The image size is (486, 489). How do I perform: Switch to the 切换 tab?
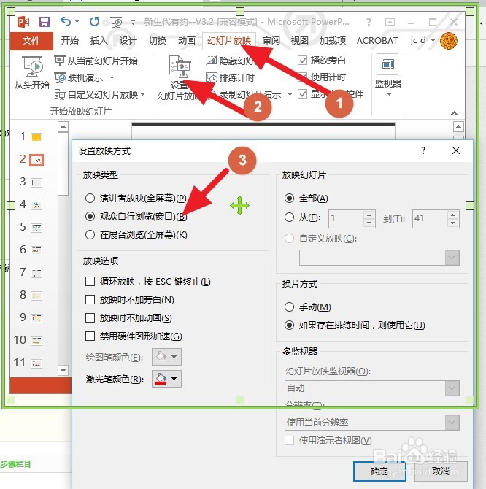pyautogui.click(x=158, y=41)
